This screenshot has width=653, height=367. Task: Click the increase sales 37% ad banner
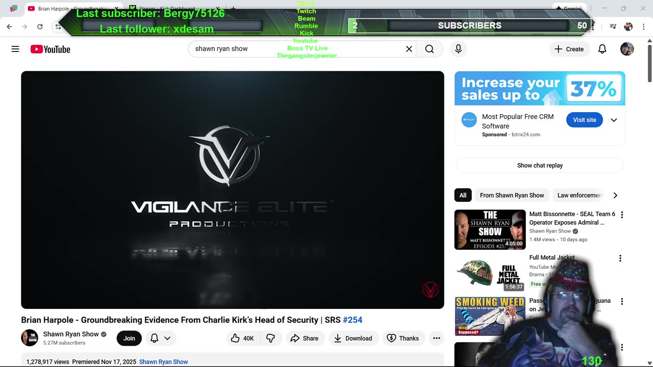click(540, 89)
